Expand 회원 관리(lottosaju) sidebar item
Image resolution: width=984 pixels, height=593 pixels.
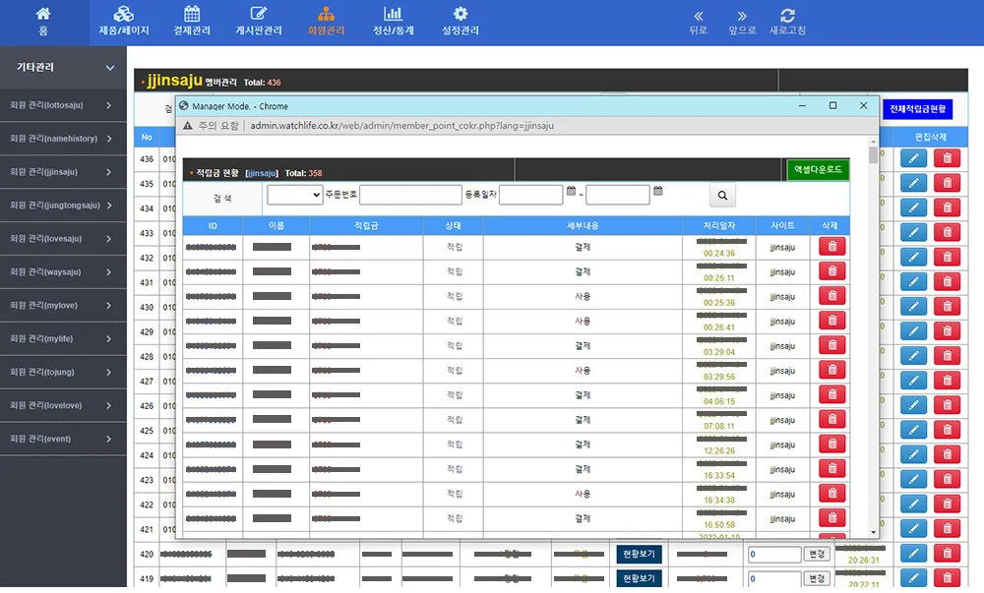pyautogui.click(x=63, y=105)
